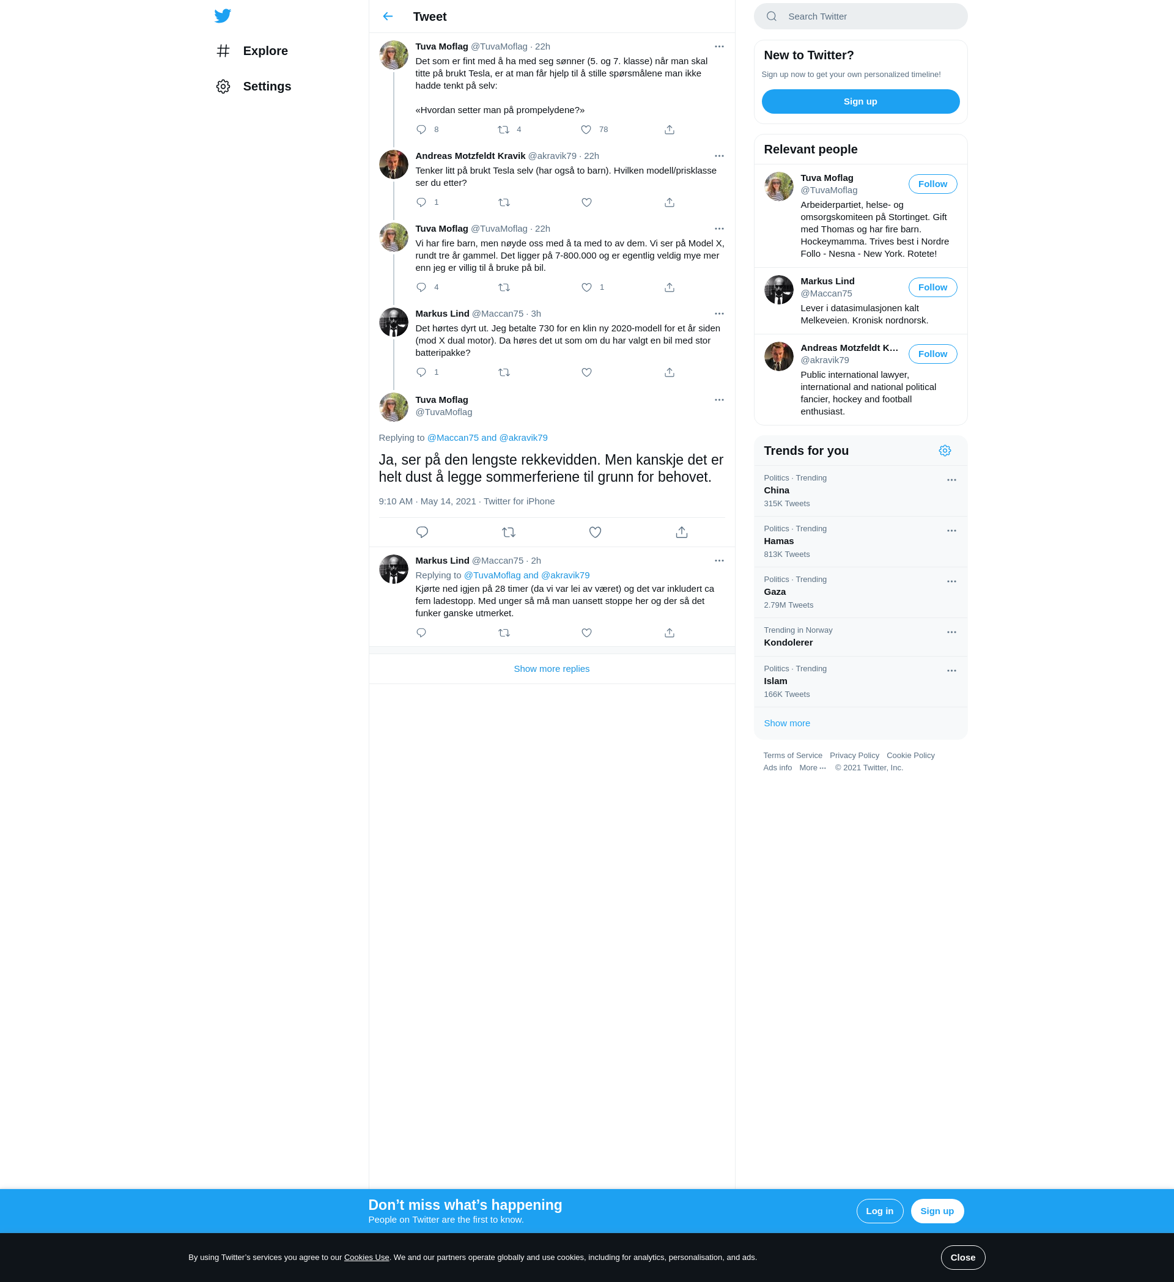Reply to the main rekkevidden tweet
This screenshot has width=1174, height=1282.
[x=422, y=532]
